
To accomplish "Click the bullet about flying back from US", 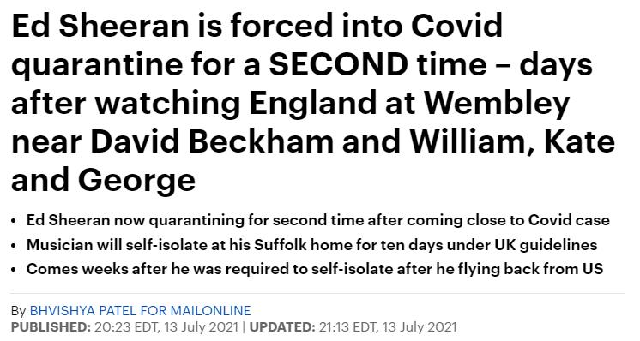I will (315, 269).
